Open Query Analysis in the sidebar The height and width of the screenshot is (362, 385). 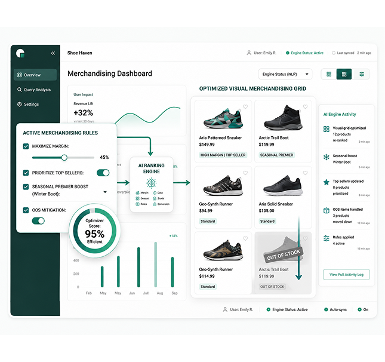point(34,90)
